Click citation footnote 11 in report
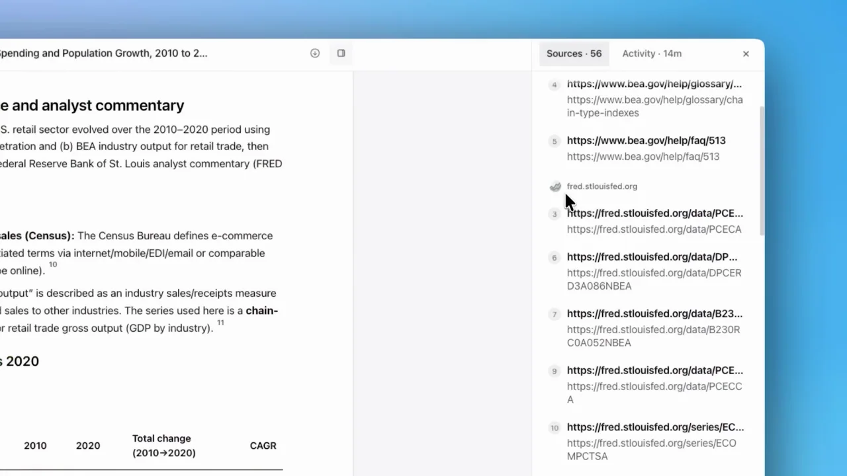The height and width of the screenshot is (476, 847). pos(220,323)
